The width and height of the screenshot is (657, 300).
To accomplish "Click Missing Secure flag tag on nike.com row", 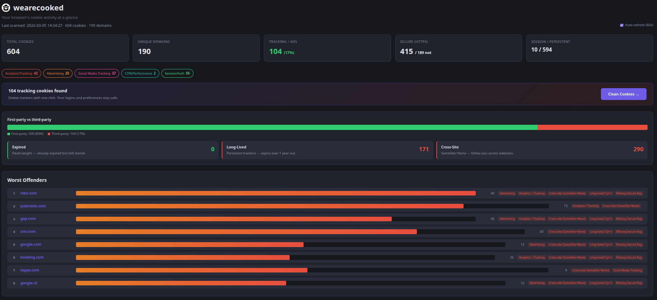I will pyautogui.click(x=629, y=193).
